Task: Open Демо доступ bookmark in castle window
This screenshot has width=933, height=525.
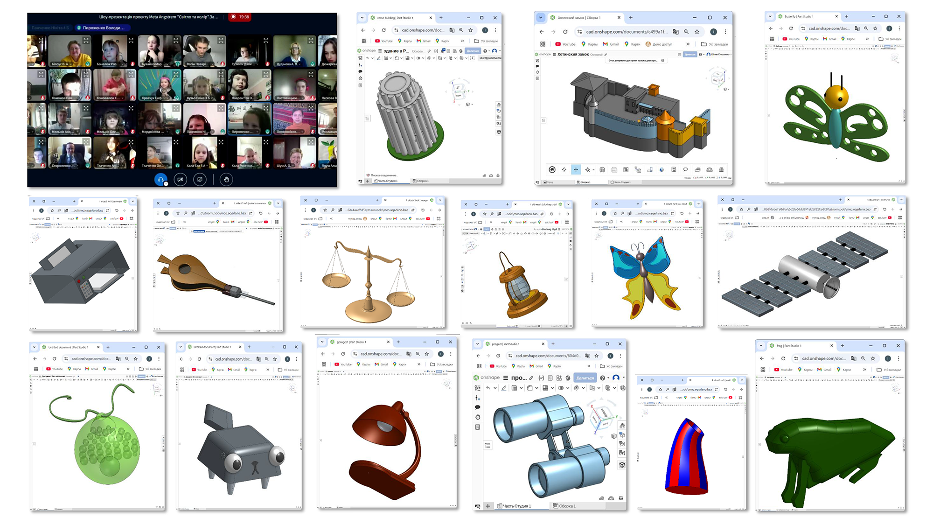Action: [x=659, y=44]
